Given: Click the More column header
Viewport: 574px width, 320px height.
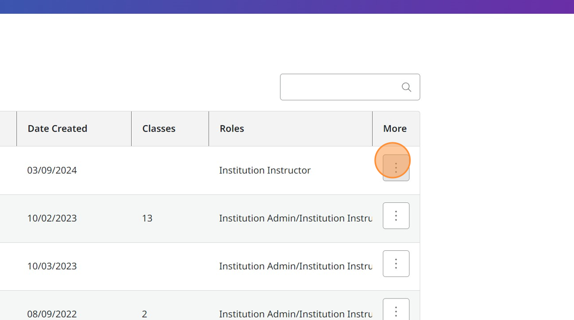Looking at the screenshot, I should 395,129.
